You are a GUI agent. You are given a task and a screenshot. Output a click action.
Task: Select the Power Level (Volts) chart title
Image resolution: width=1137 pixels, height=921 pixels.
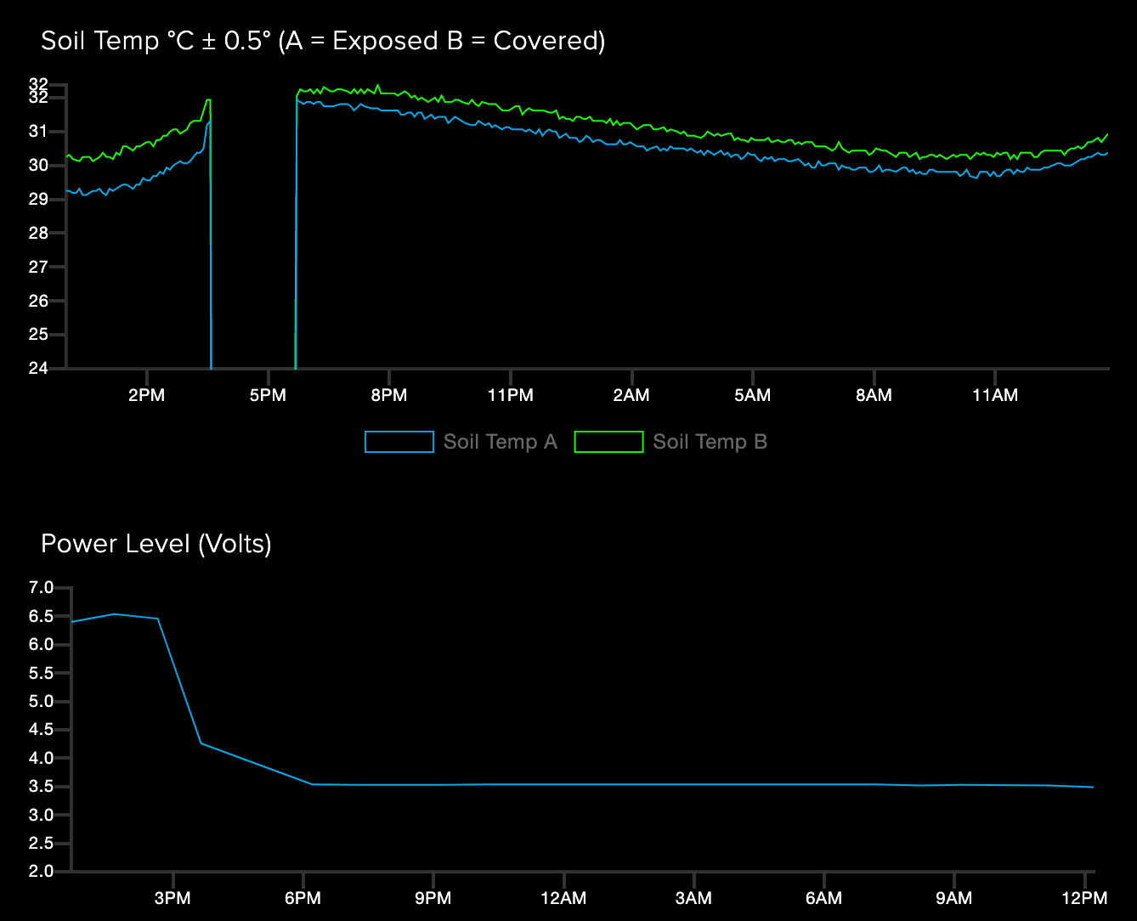(x=156, y=544)
